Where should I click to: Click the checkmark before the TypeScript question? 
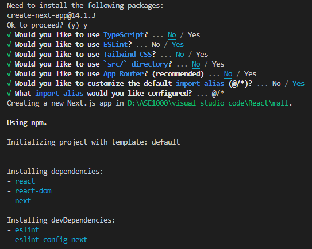9,35
